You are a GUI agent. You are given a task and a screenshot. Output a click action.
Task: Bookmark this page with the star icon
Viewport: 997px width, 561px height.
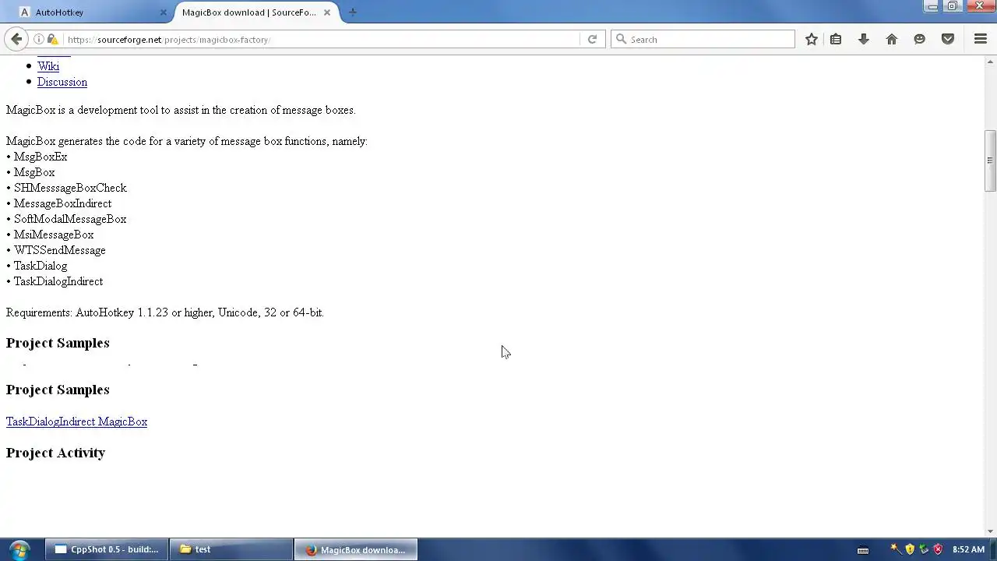[x=812, y=39]
